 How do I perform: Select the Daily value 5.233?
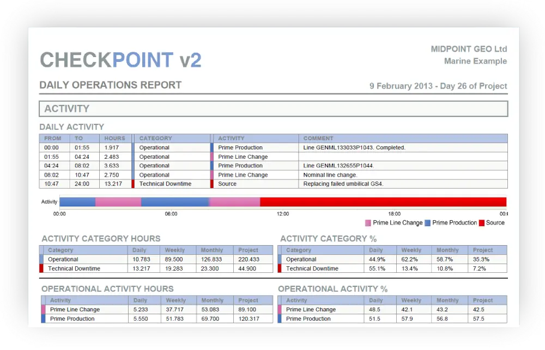[x=141, y=309]
